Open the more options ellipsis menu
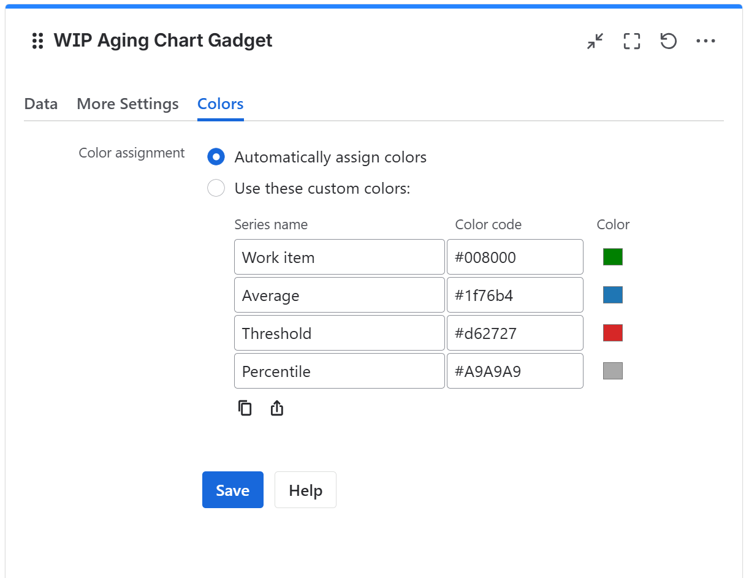This screenshot has width=749, height=578. pyautogui.click(x=705, y=41)
